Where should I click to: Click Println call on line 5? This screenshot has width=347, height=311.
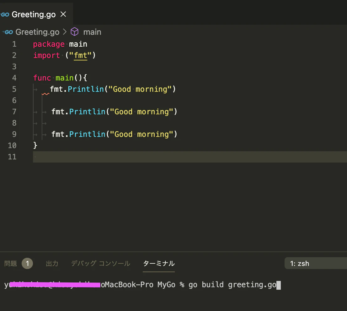tap(86, 89)
